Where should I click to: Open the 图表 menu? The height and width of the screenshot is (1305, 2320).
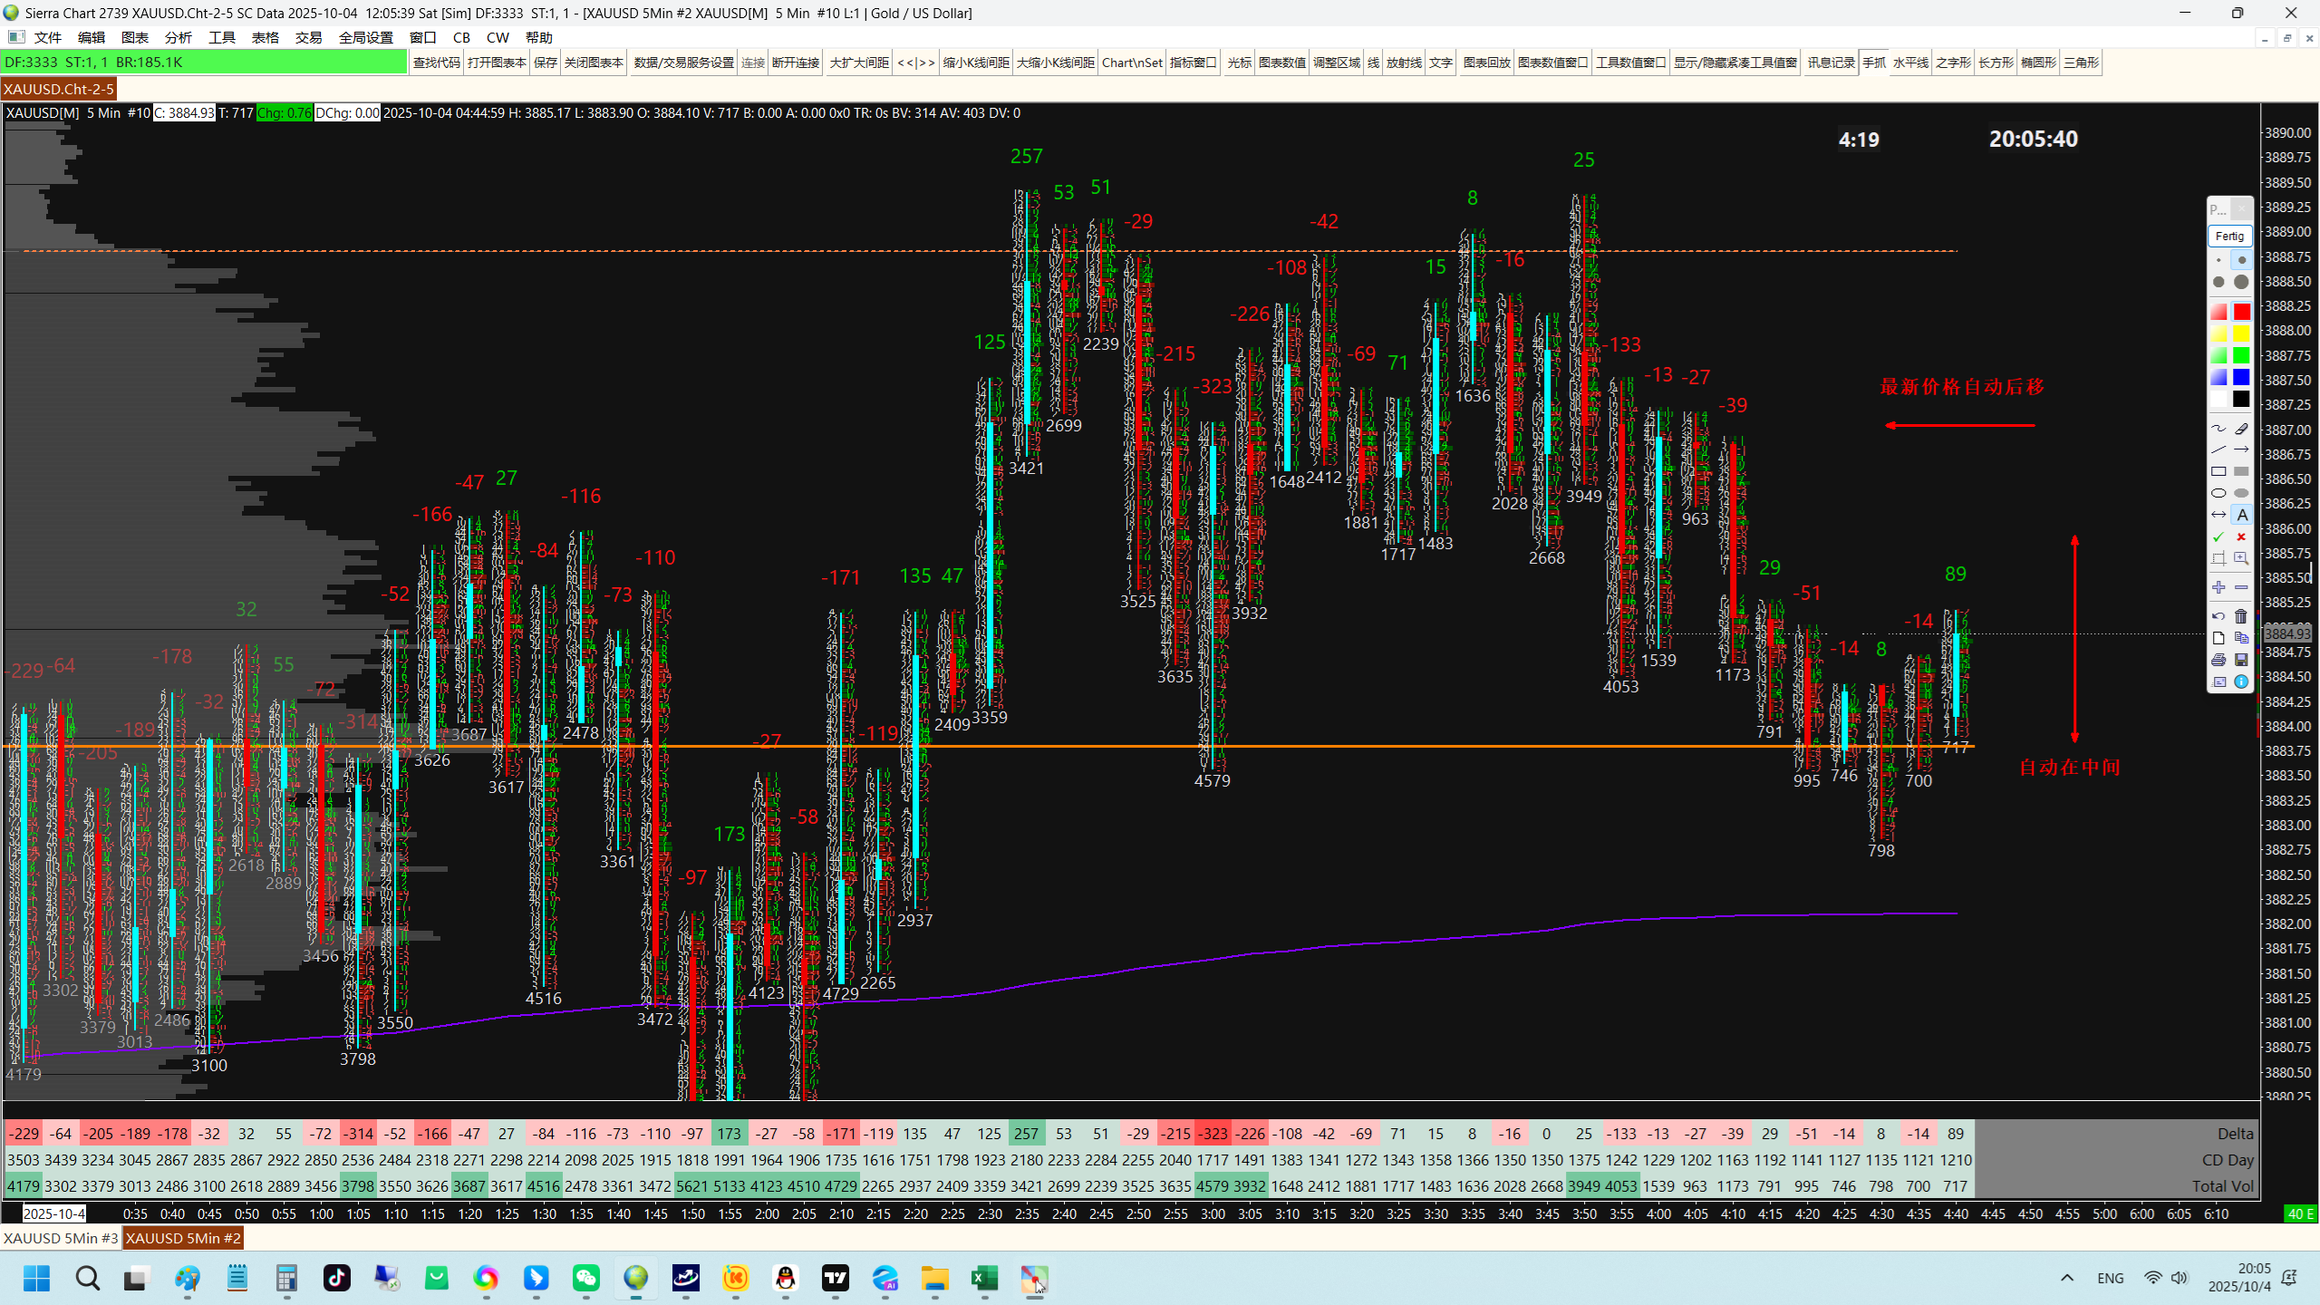134,37
